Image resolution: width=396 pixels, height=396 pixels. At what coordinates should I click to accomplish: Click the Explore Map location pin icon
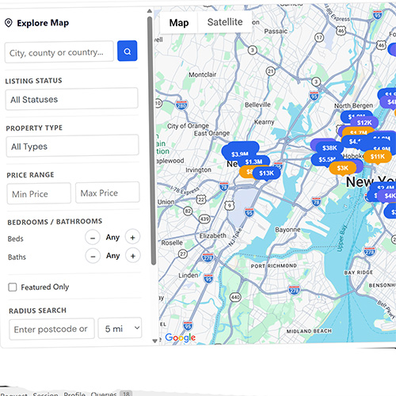coord(9,23)
